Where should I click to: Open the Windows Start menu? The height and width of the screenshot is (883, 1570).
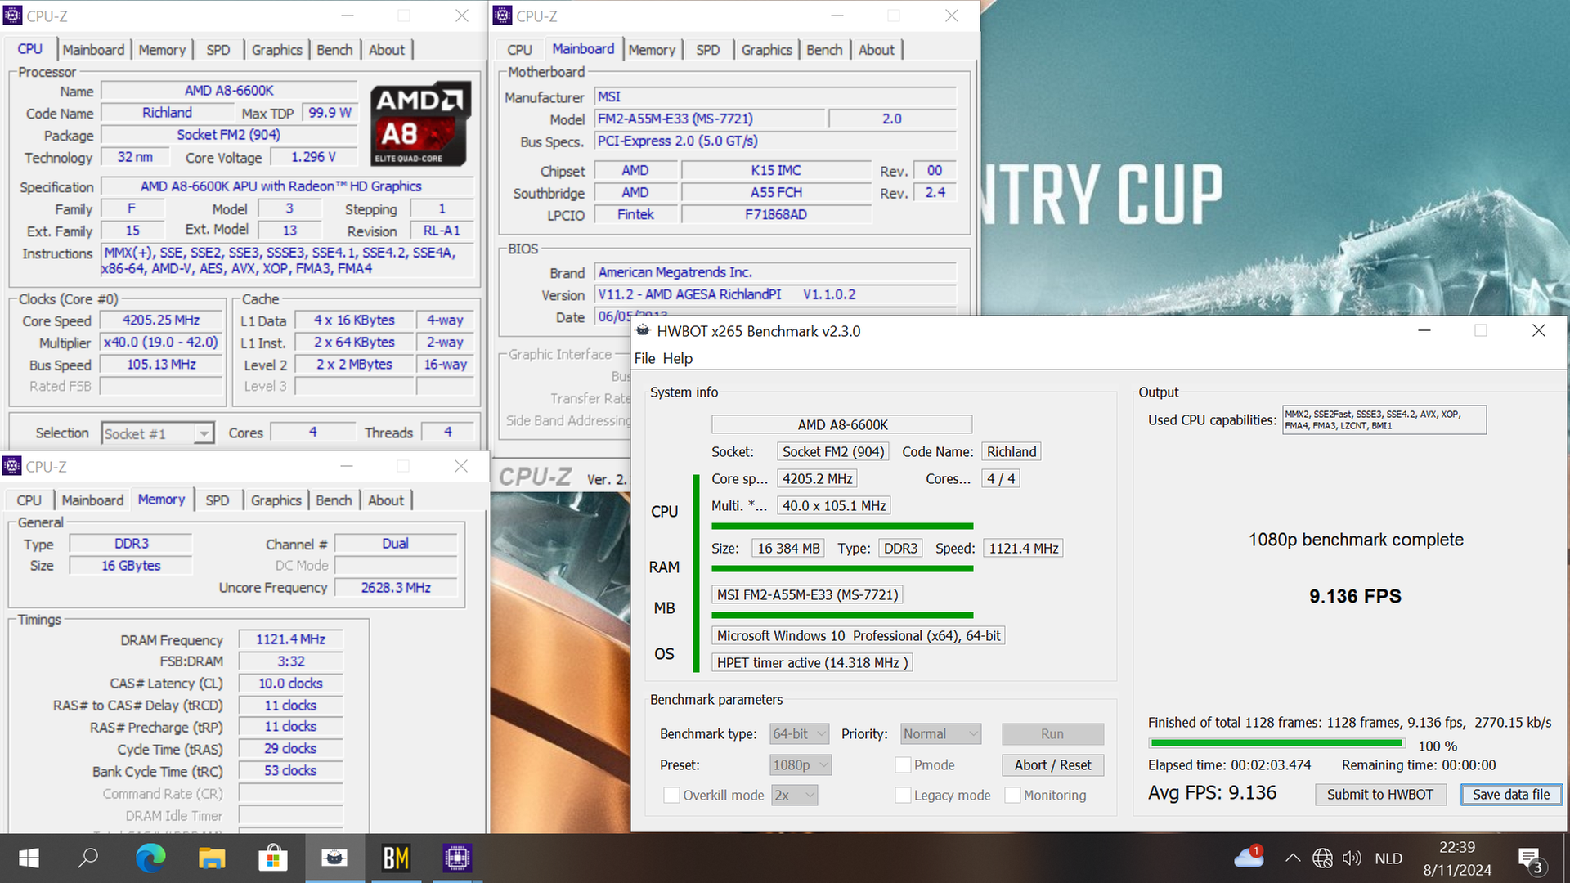click(29, 858)
